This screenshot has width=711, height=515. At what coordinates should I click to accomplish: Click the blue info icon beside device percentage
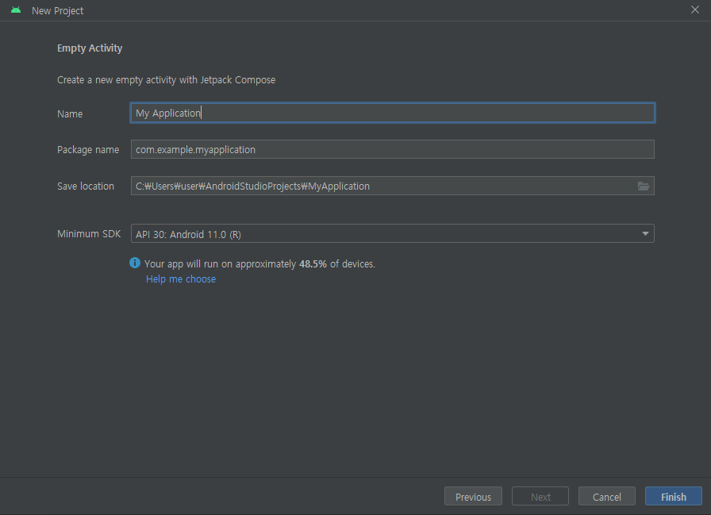pyautogui.click(x=135, y=263)
